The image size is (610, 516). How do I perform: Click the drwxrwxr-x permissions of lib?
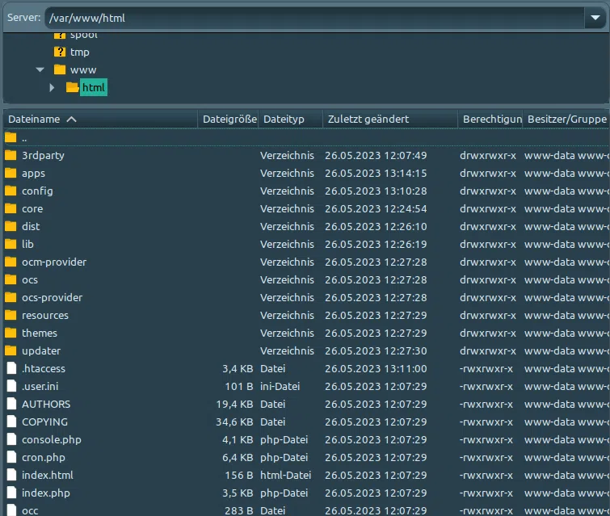[x=488, y=244]
